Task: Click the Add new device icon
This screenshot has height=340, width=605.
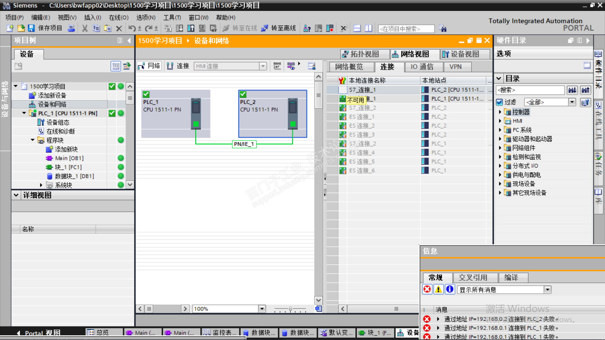Action: [x=32, y=95]
